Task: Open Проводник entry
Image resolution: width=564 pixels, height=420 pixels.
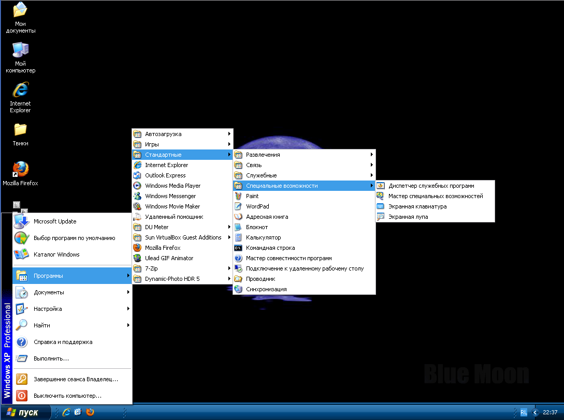Action: pyautogui.click(x=305, y=279)
